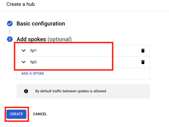Open the Add spokes step heading

click(31, 39)
